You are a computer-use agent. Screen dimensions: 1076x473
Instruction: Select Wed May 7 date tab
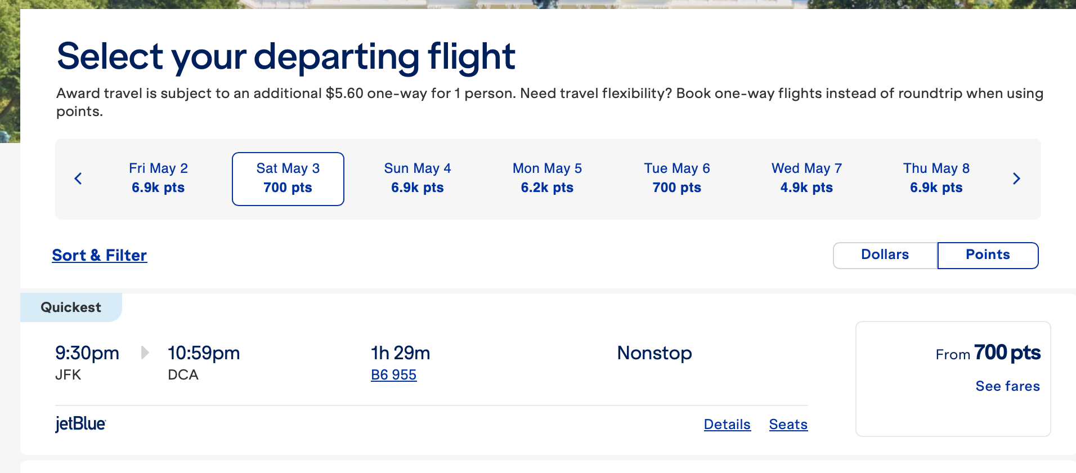(x=806, y=179)
